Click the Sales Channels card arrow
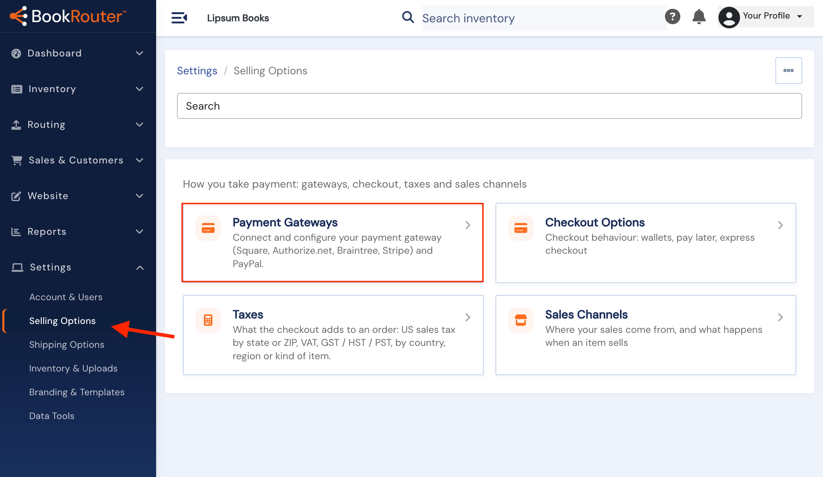Viewport: 823px width, 477px height. 780,317
